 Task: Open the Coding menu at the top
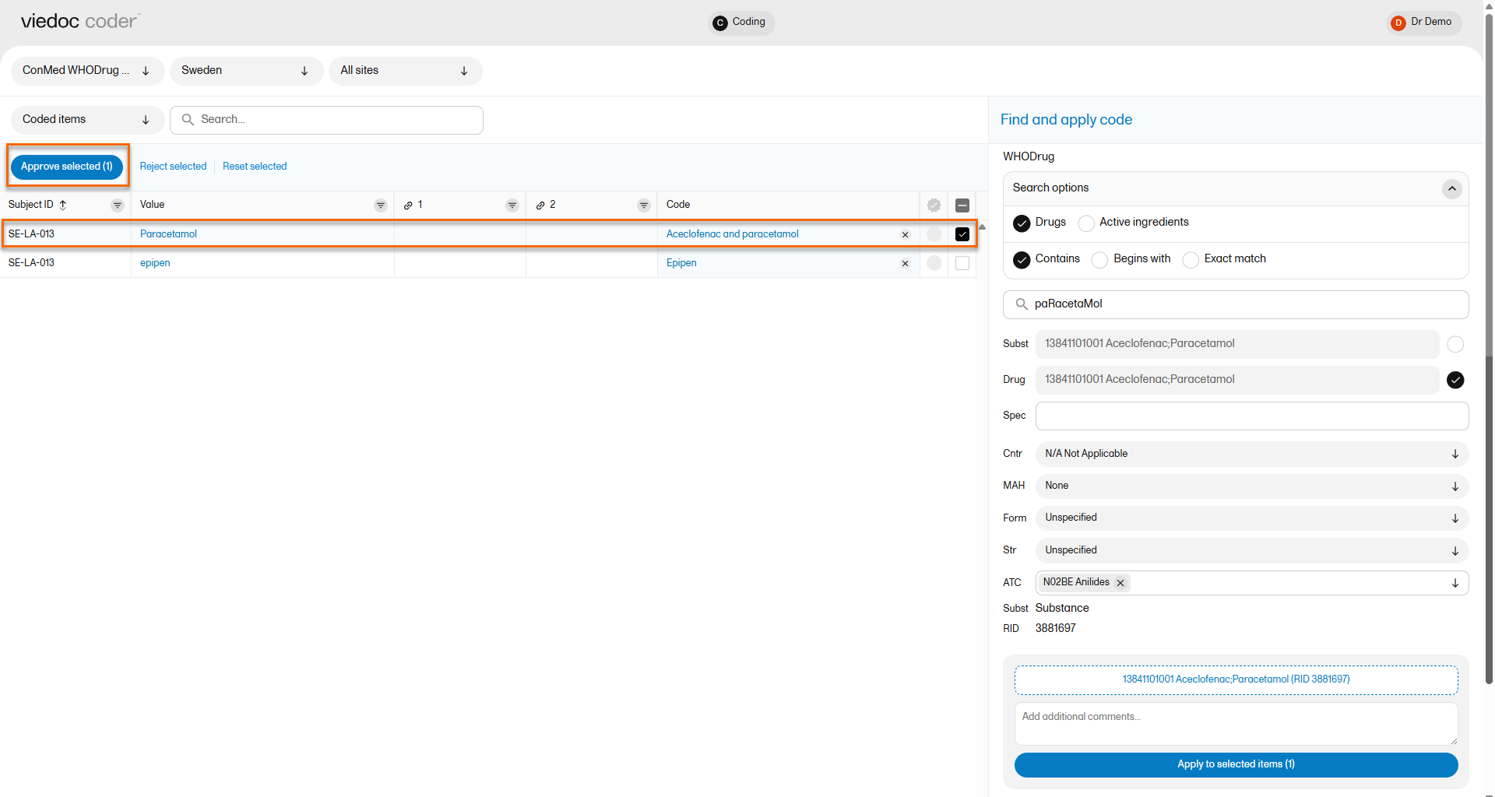coord(741,23)
